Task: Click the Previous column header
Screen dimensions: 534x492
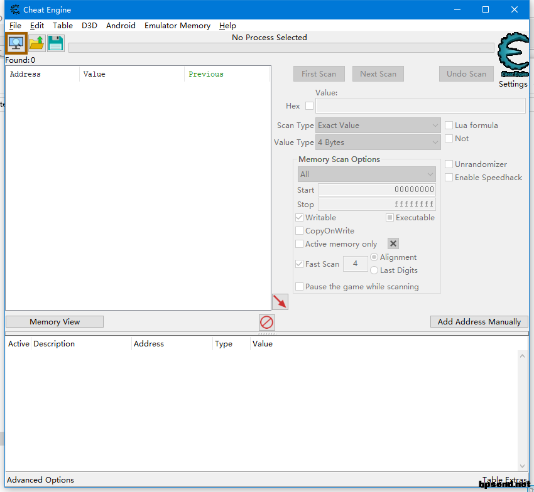Action: (x=227, y=74)
